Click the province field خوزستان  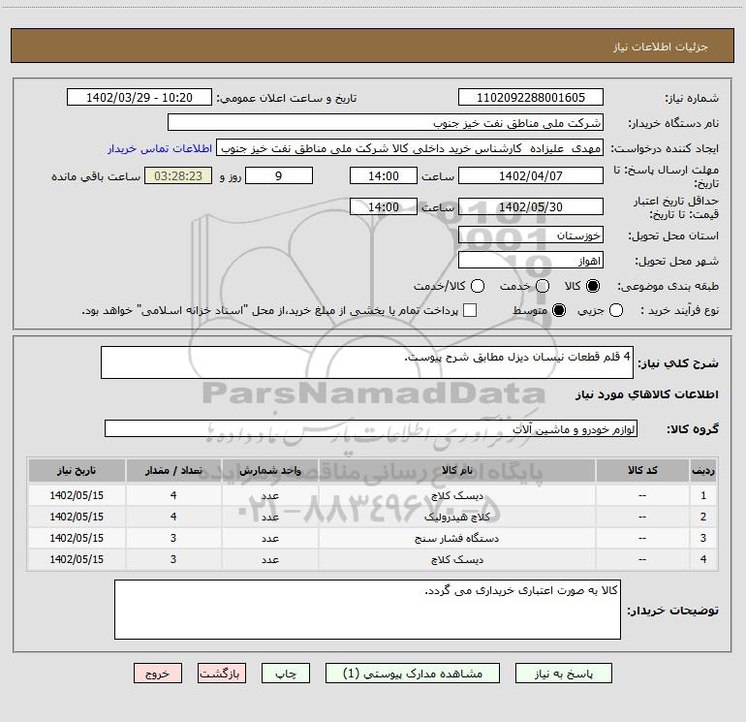click(x=531, y=235)
